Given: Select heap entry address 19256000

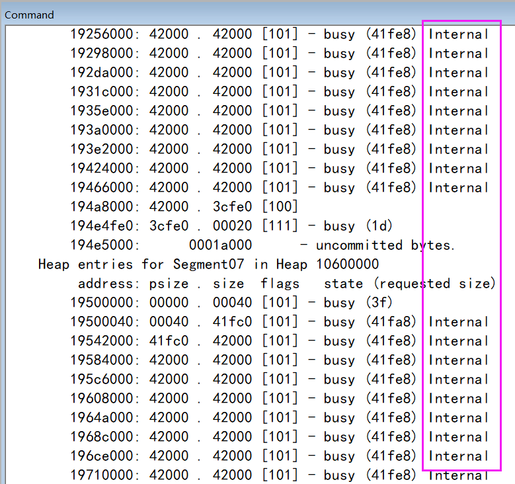Looking at the screenshot, I should coord(104,34).
